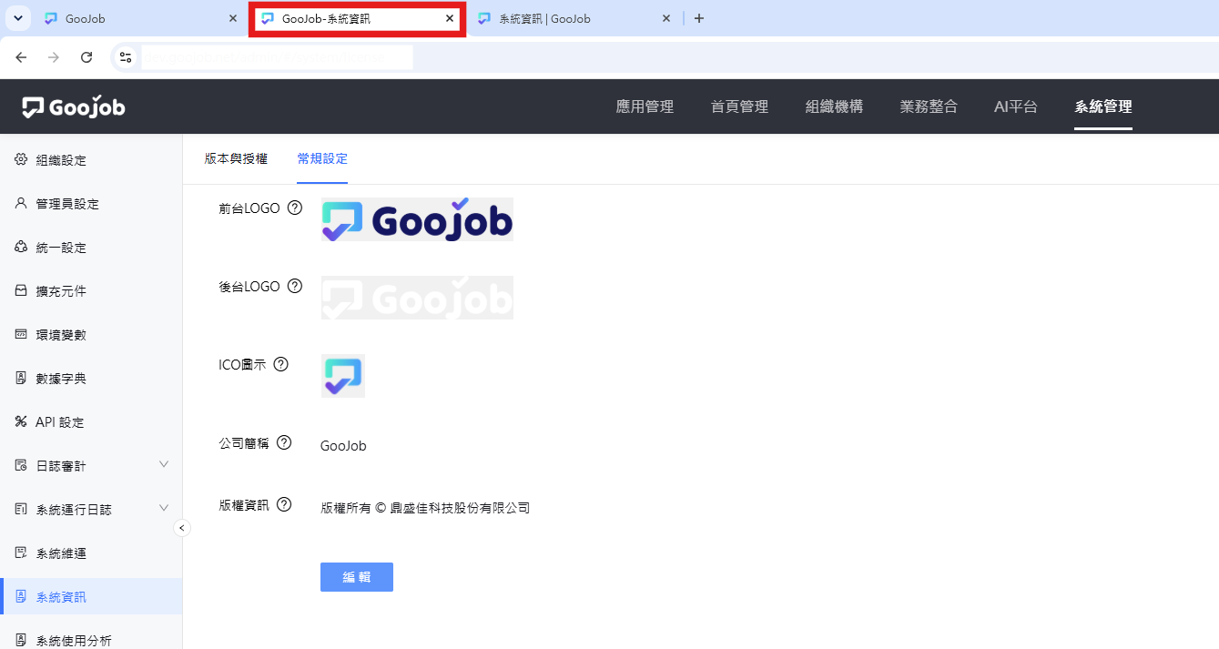Click the 系統運行日誌 sidebar icon
Image resolution: width=1219 pixels, height=649 pixels.
click(x=21, y=510)
